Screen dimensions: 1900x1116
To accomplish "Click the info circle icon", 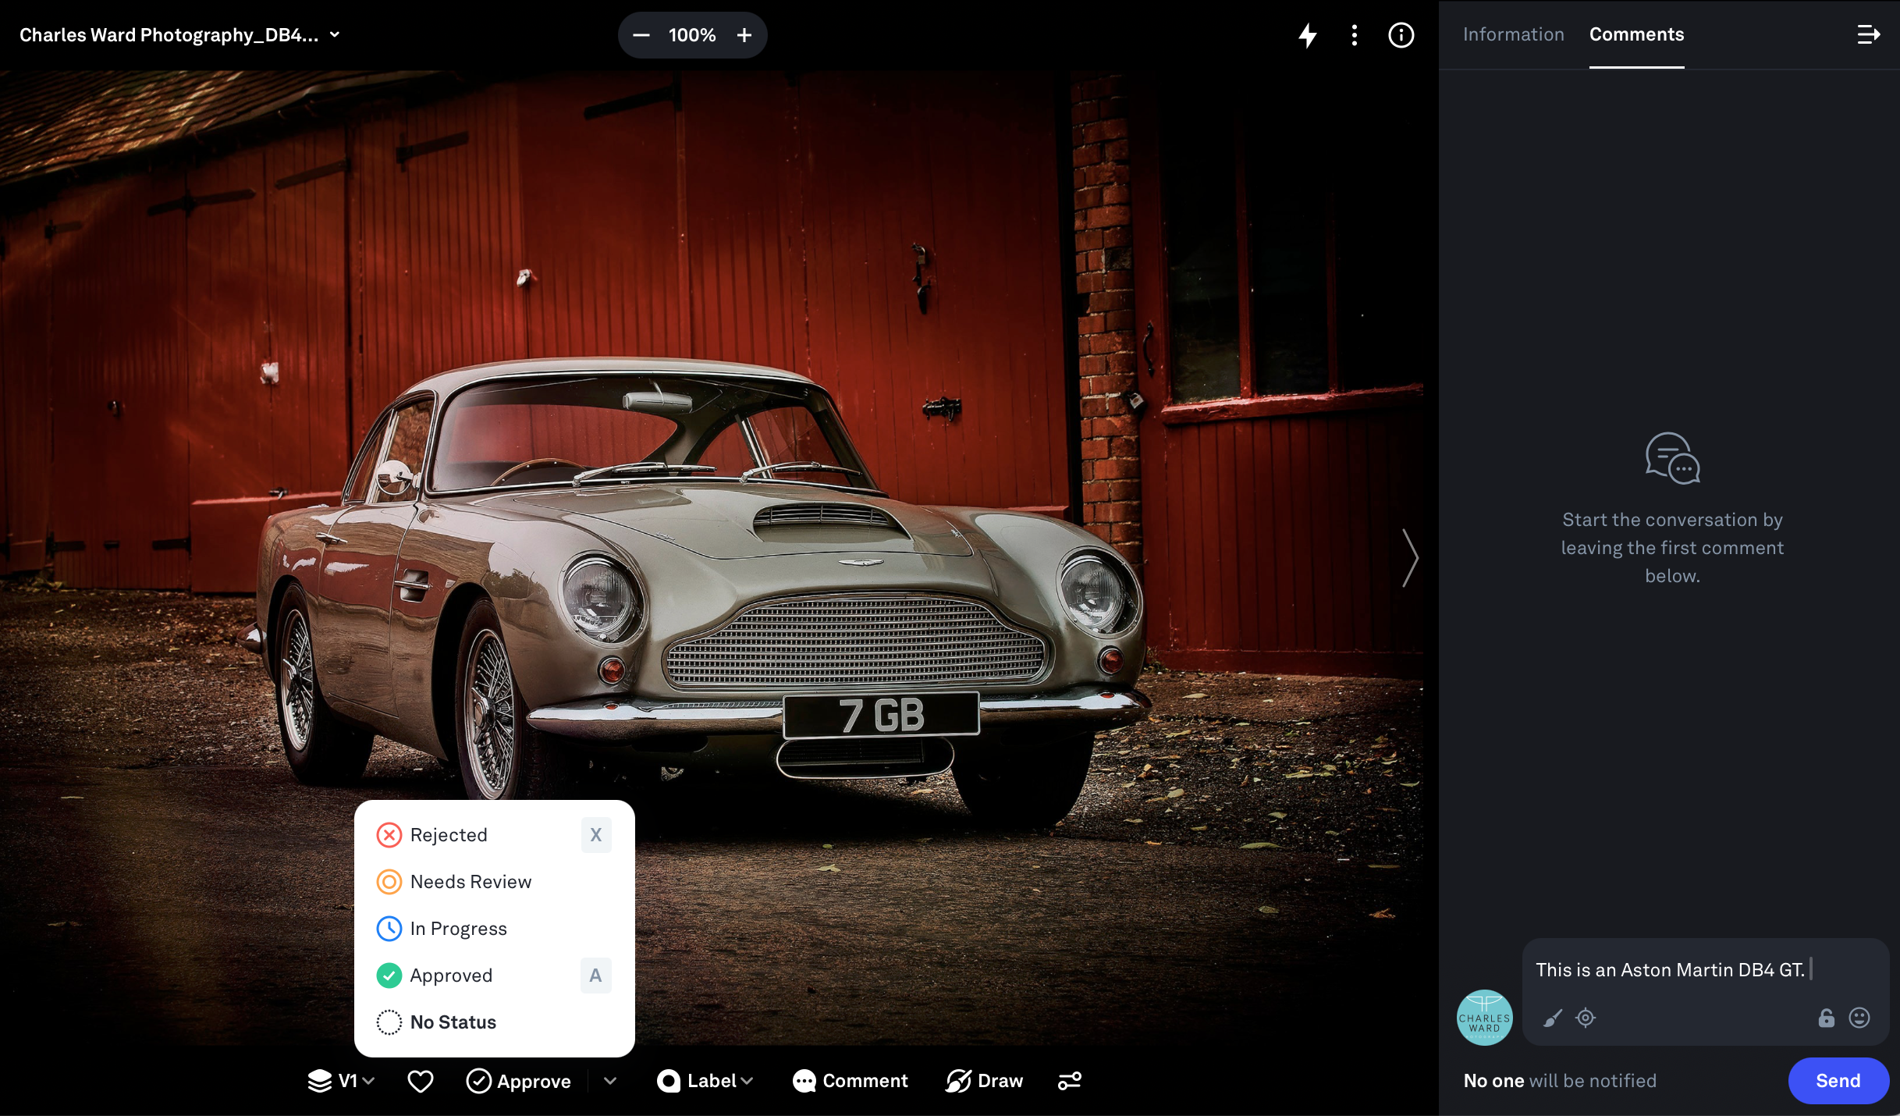I will pyautogui.click(x=1401, y=35).
